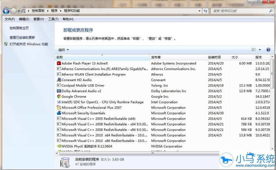Open the 帮助(H) menu

[68, 19]
